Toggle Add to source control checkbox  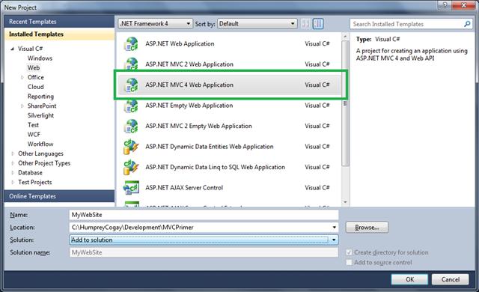click(349, 262)
